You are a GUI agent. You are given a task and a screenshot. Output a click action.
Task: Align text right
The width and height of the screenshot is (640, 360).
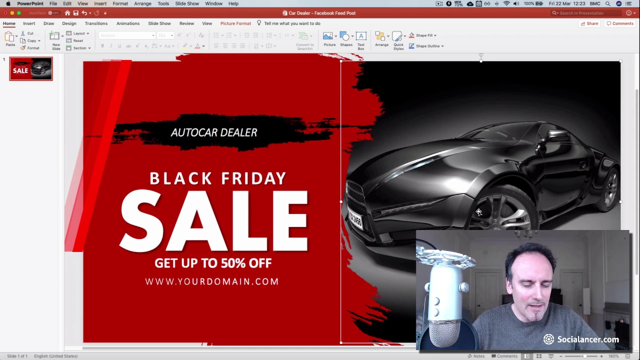233,46
